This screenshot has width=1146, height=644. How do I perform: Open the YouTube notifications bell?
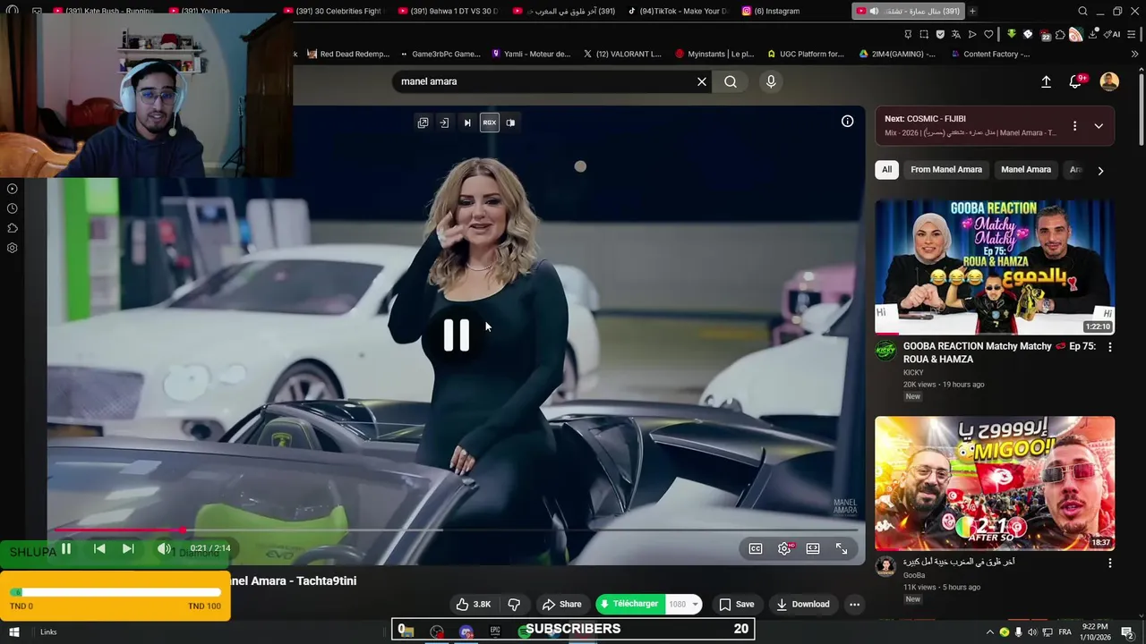[1077, 81]
